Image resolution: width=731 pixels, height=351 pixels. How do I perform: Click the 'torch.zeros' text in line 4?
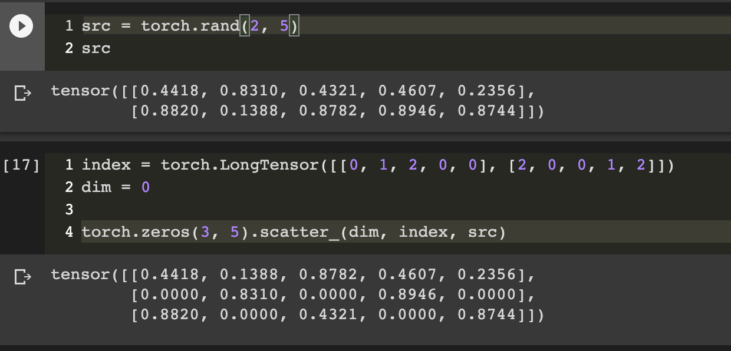136,233
